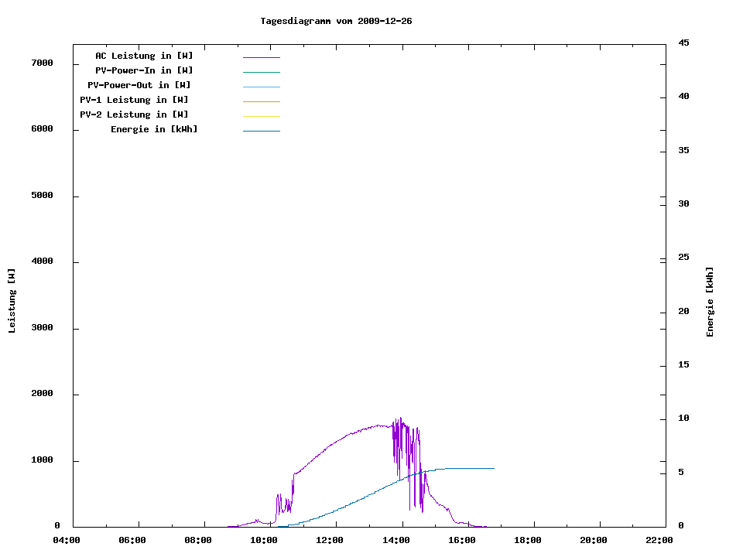Click the Leistung [W] left axis title

12,301
